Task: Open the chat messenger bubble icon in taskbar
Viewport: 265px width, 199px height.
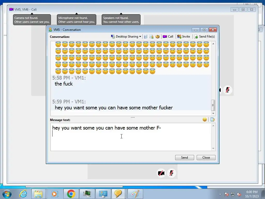Action: click(x=118, y=194)
